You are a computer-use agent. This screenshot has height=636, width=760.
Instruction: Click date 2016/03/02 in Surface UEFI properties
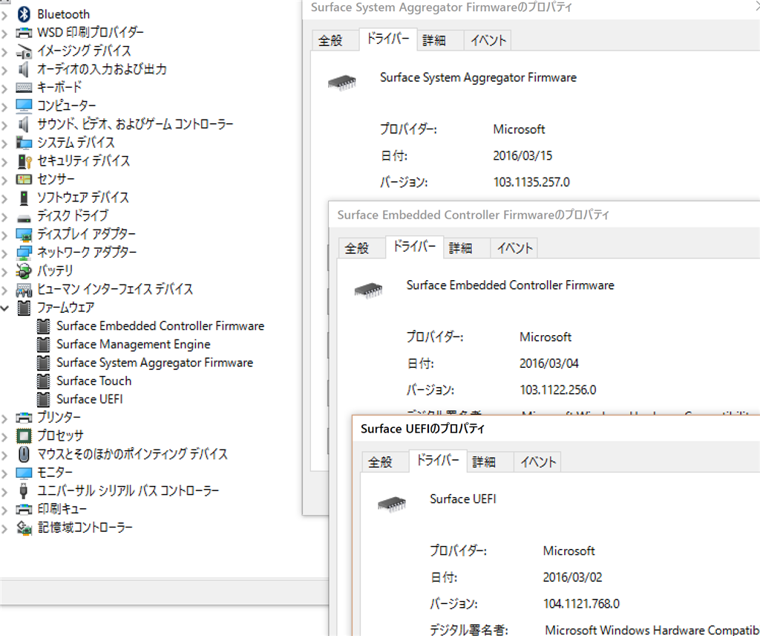coord(572,577)
